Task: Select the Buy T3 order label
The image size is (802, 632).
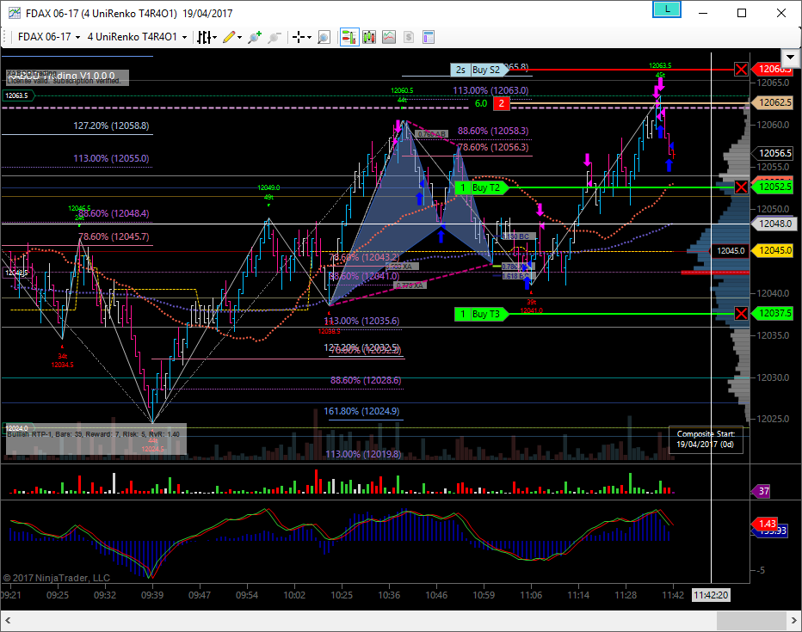Action: tap(481, 314)
